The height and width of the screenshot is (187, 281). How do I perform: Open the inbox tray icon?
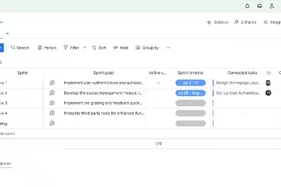point(260,6)
